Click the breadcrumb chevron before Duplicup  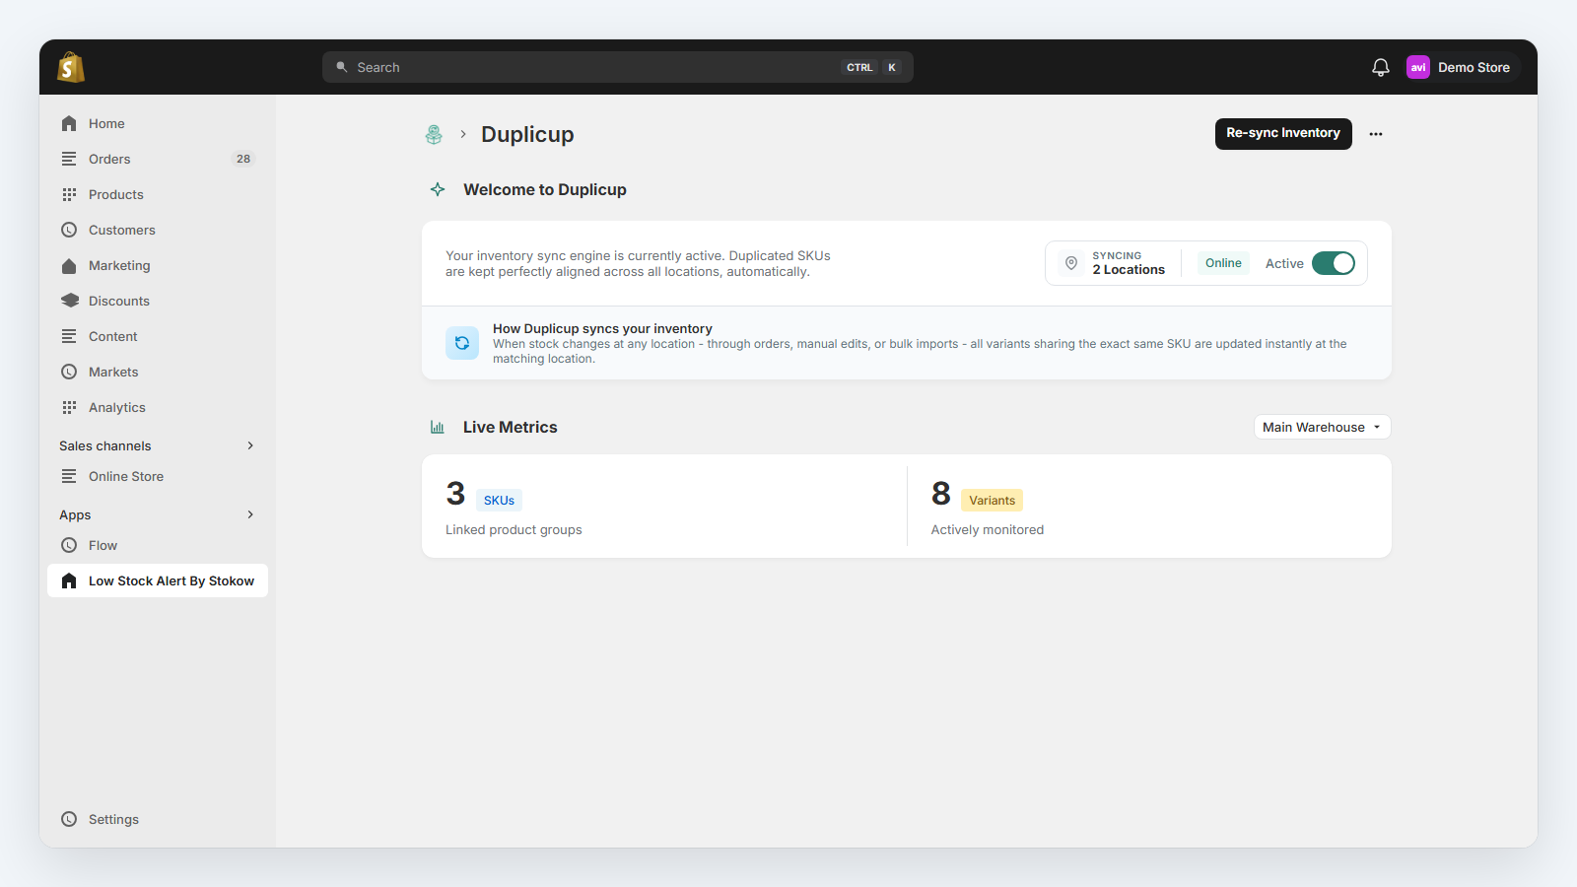pyautogui.click(x=462, y=134)
